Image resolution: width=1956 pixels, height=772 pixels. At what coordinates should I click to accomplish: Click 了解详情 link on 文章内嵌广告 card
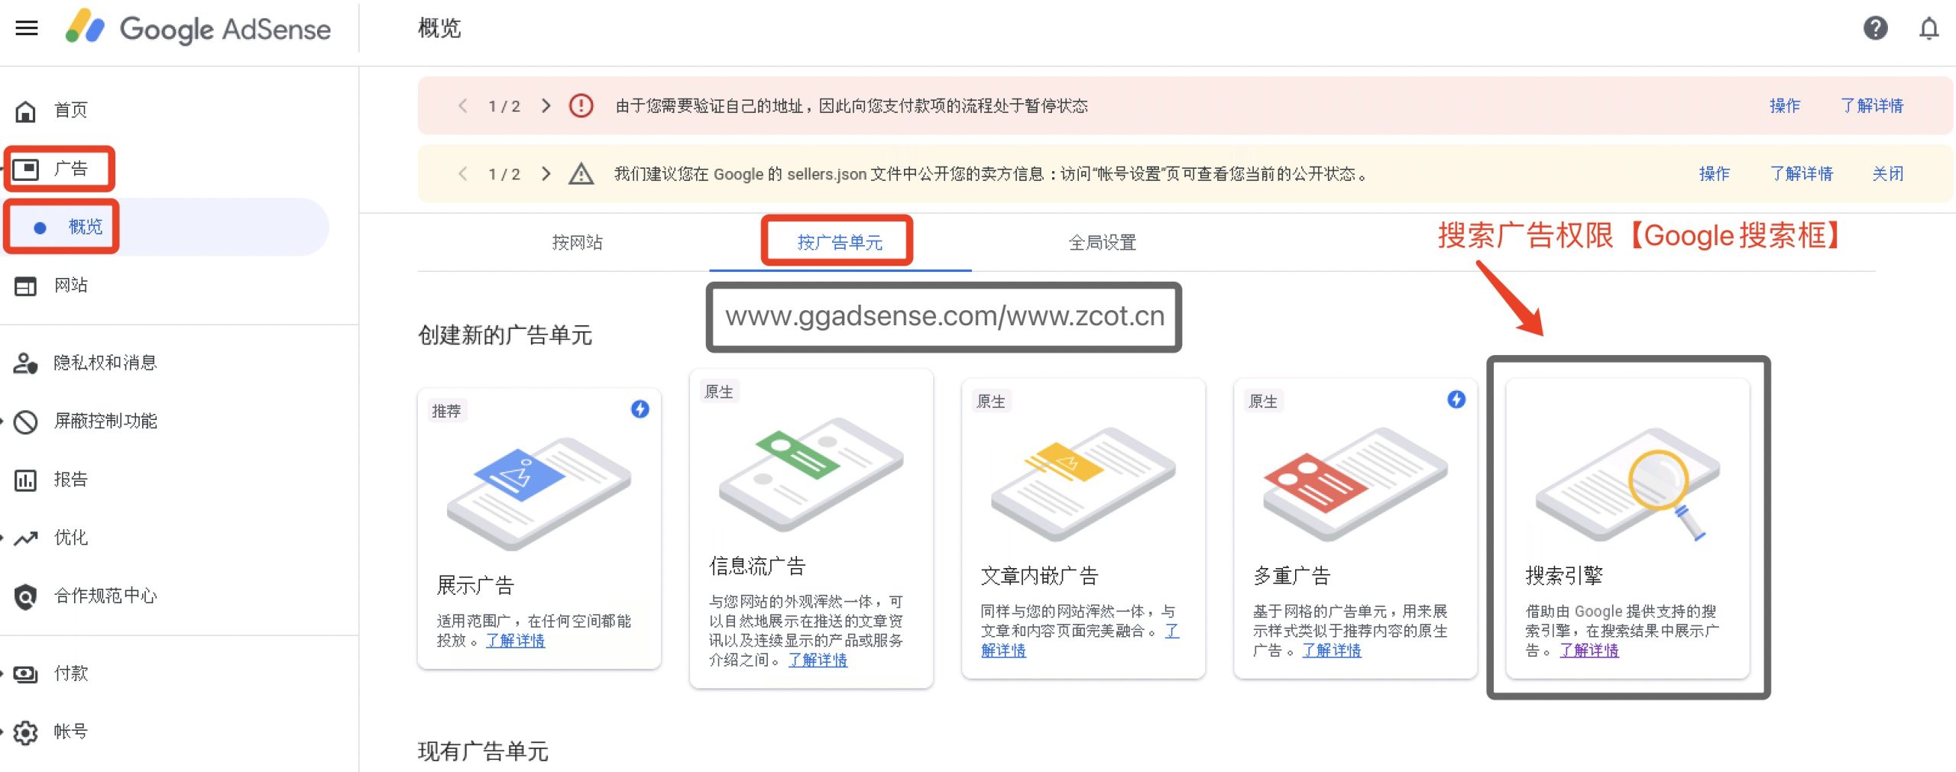1003,650
